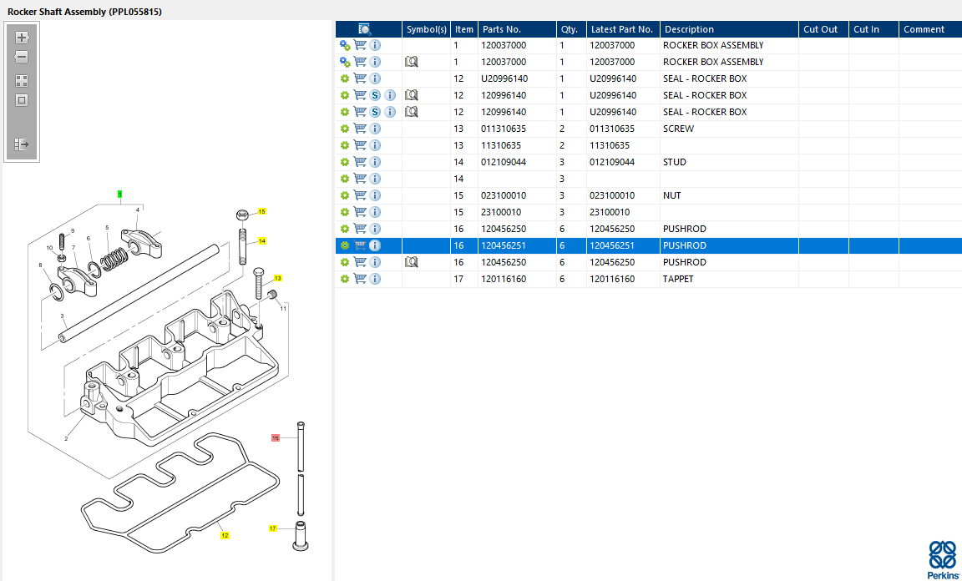This screenshot has height=581, width=962.
Task: Click the Latest Part No. column header
Action: [x=621, y=29]
